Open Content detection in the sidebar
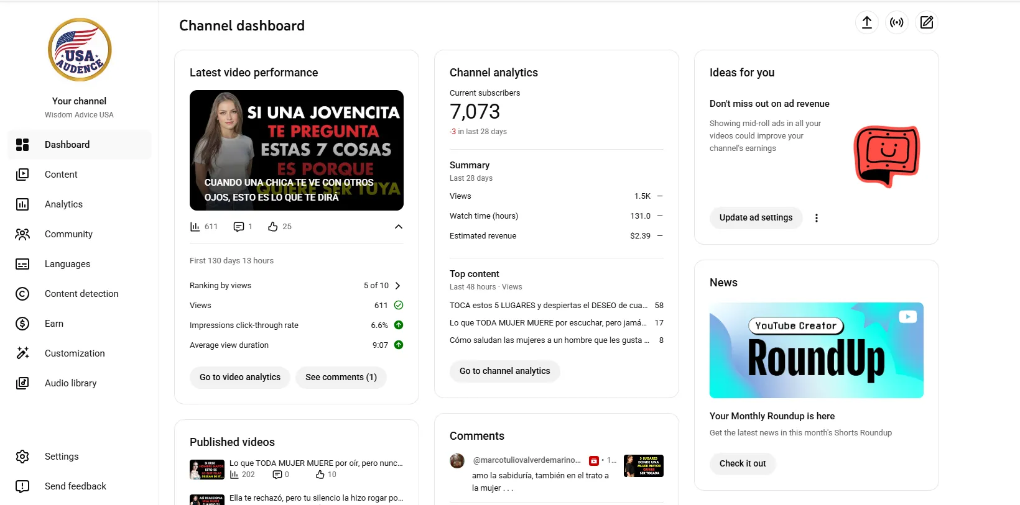Screen dimensions: 1020x505 [x=80, y=294]
